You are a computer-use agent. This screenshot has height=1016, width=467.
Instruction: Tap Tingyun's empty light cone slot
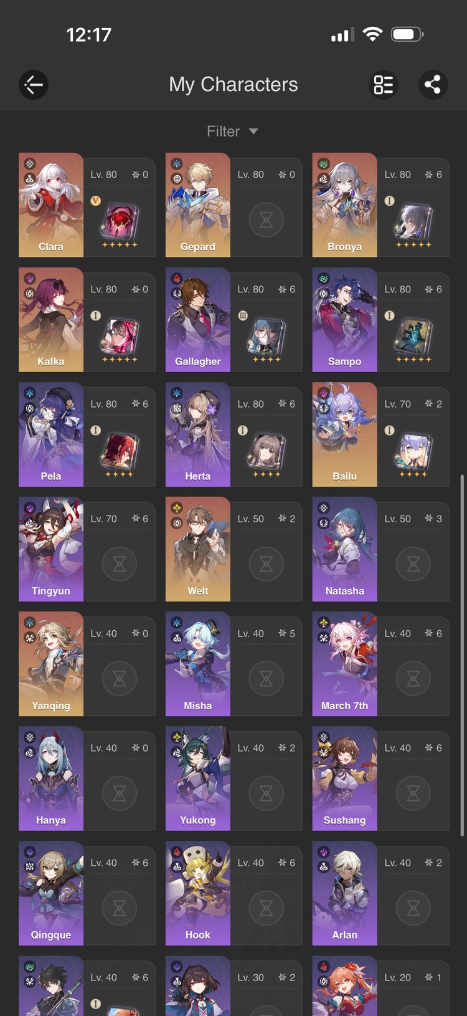[119, 563]
